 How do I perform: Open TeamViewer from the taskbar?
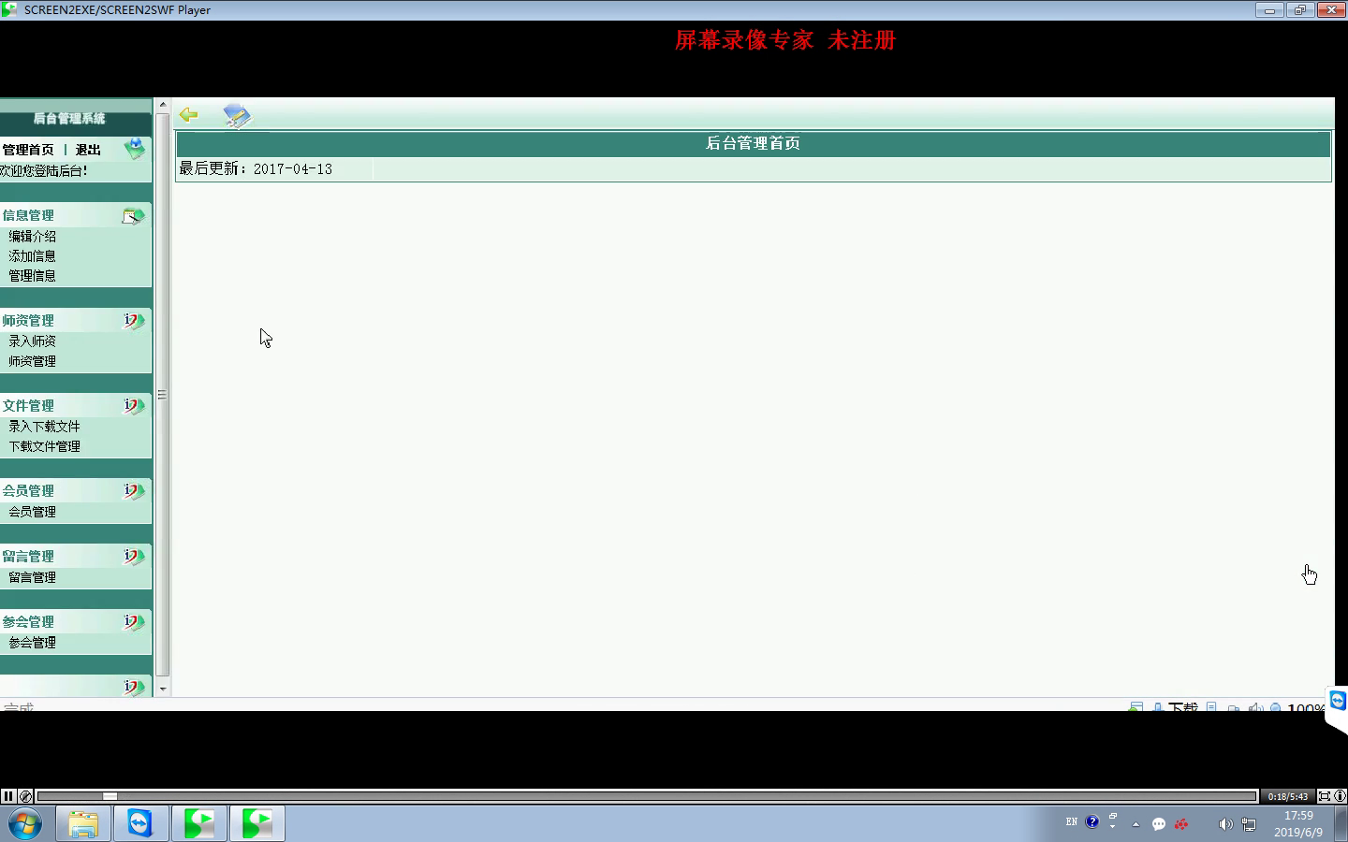pos(140,823)
